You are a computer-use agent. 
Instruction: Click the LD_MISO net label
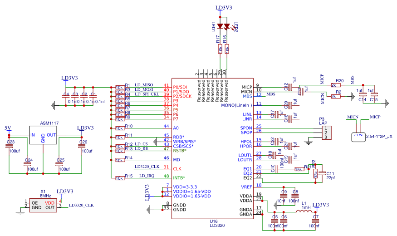(x=144, y=85)
